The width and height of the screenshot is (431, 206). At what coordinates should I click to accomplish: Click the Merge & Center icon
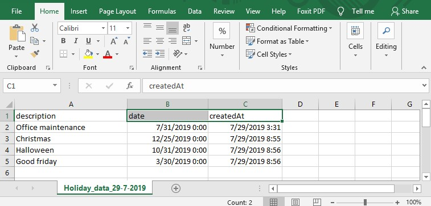coord(187,41)
